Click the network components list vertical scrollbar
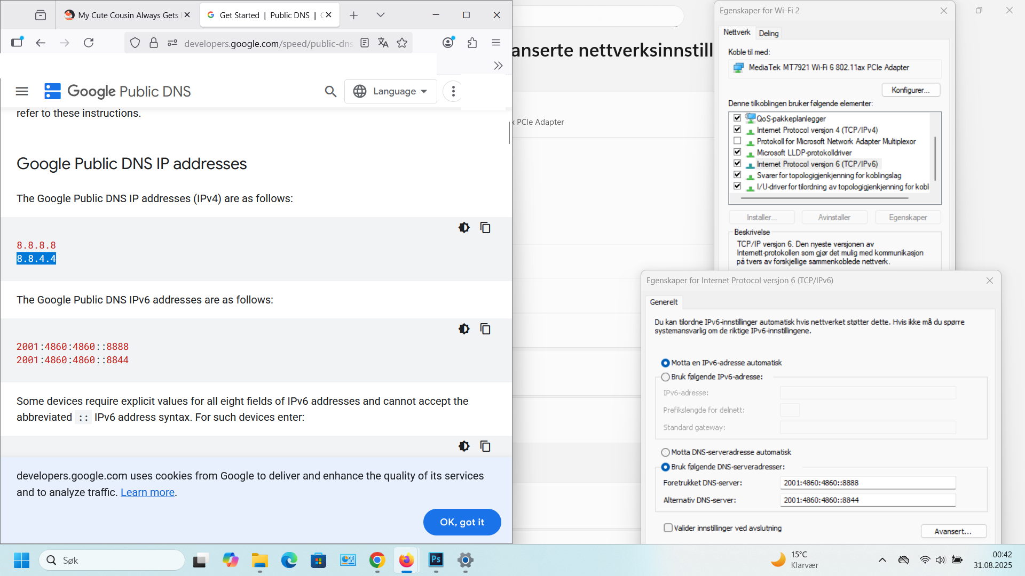1025x576 pixels. click(x=935, y=159)
